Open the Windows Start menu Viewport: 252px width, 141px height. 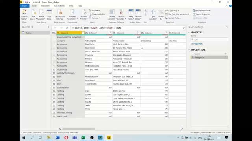coord(24,137)
